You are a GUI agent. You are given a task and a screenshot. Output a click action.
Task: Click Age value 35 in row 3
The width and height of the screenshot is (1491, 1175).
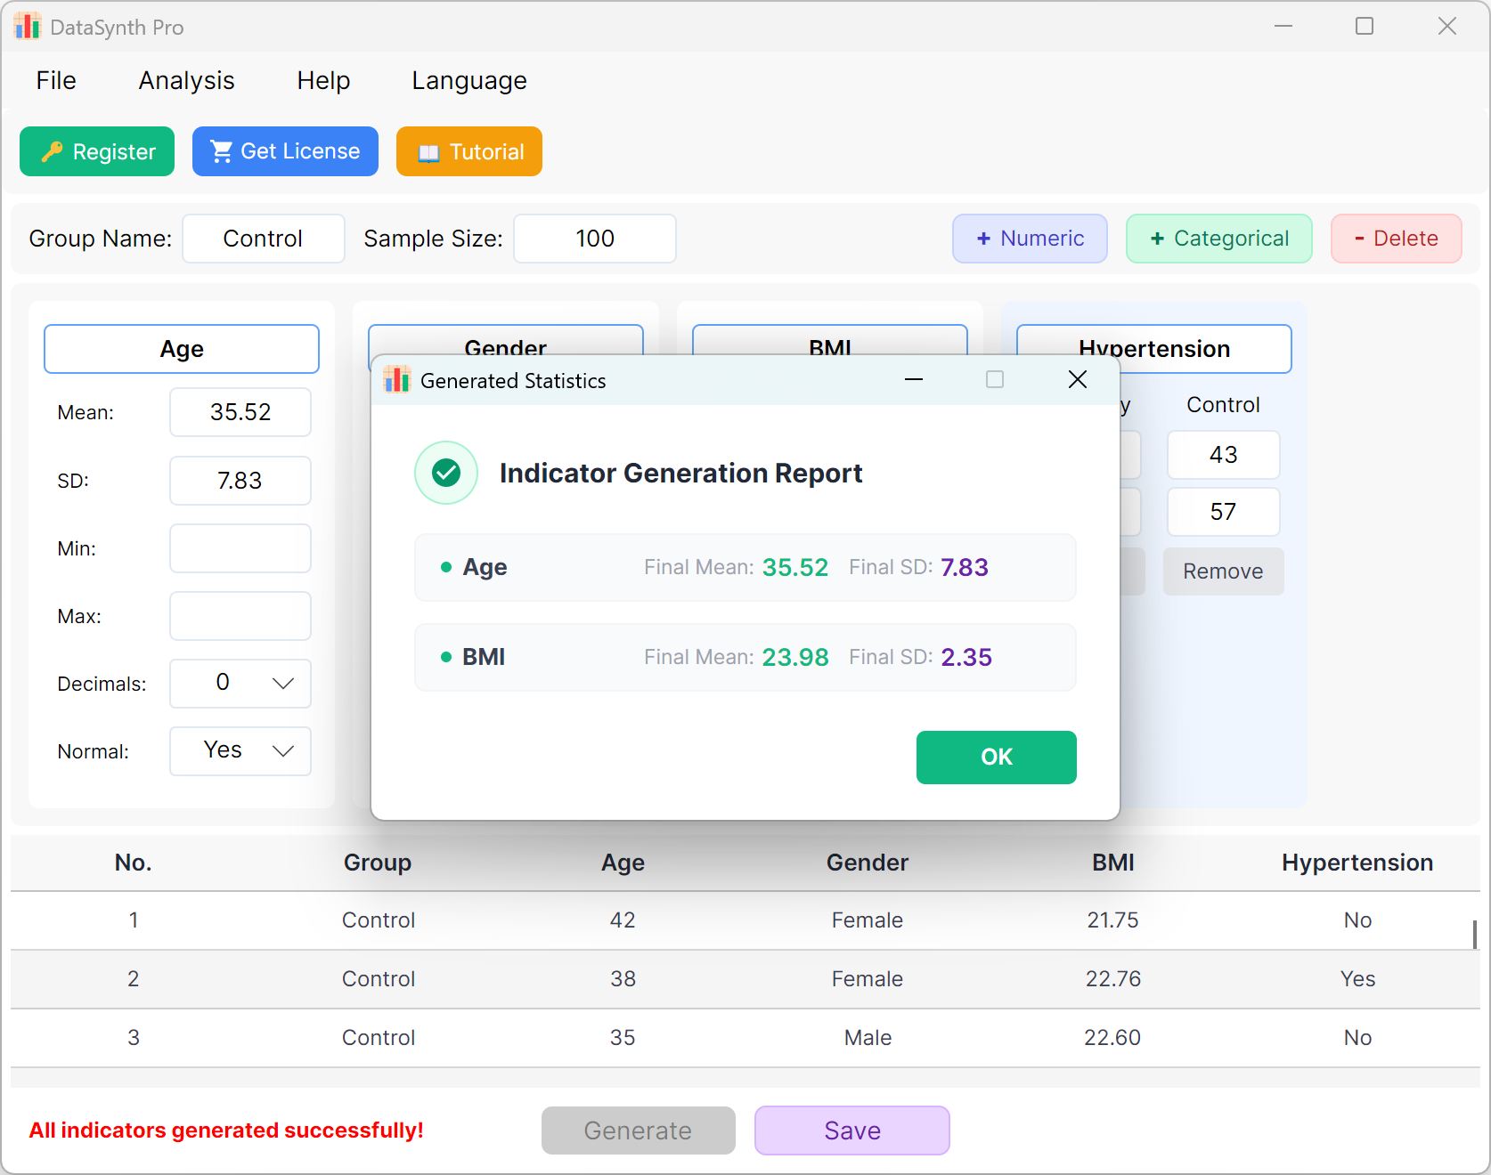tap(623, 1038)
